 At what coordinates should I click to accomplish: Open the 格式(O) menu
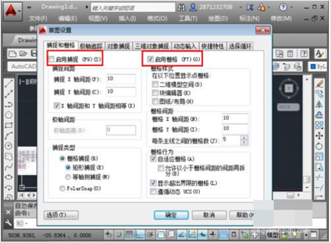click(157, 19)
